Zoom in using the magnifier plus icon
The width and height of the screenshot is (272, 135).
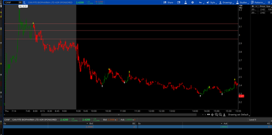click(x=216, y=115)
